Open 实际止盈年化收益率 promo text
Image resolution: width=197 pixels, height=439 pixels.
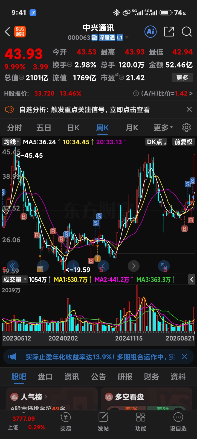click(100, 357)
